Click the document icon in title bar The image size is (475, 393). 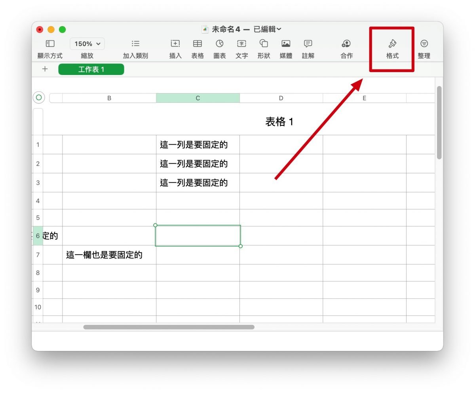pyautogui.click(x=205, y=29)
